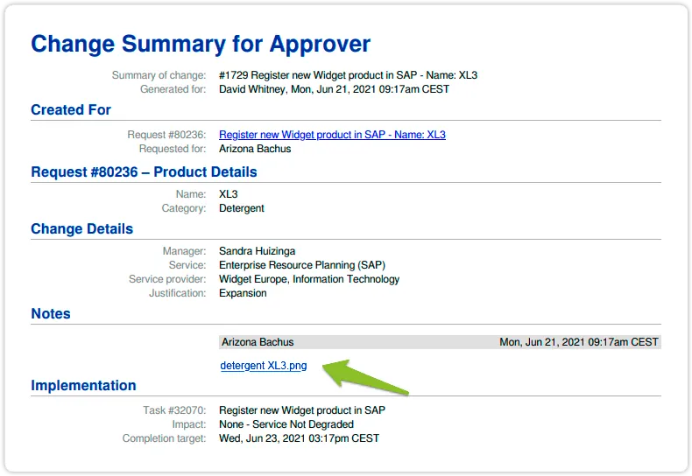Click the task value 'Register new Widget product in SAP'
This screenshot has height=476, width=692.
tap(302, 410)
